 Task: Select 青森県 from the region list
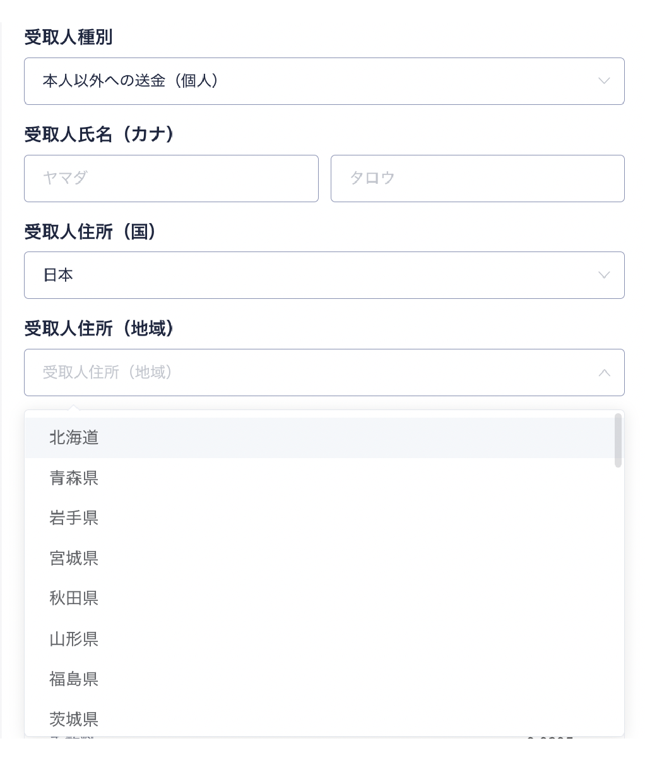point(74,478)
